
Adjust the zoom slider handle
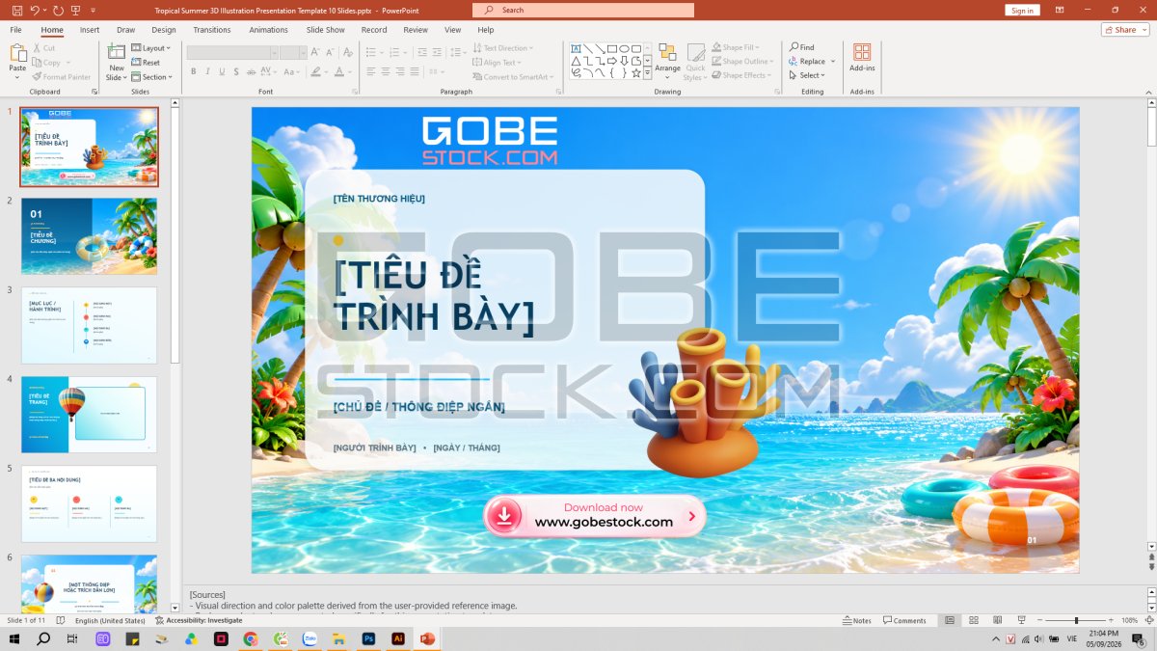(1077, 620)
